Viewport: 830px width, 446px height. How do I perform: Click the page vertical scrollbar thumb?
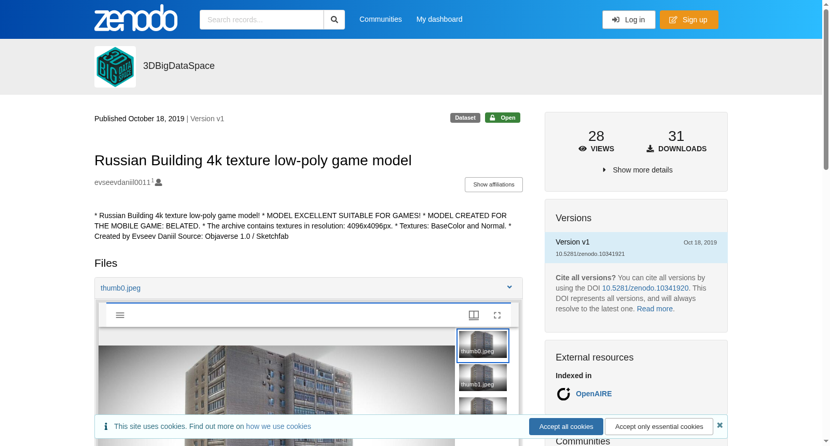click(x=826, y=89)
